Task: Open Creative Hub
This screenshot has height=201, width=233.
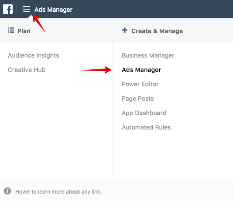Action: (x=27, y=70)
